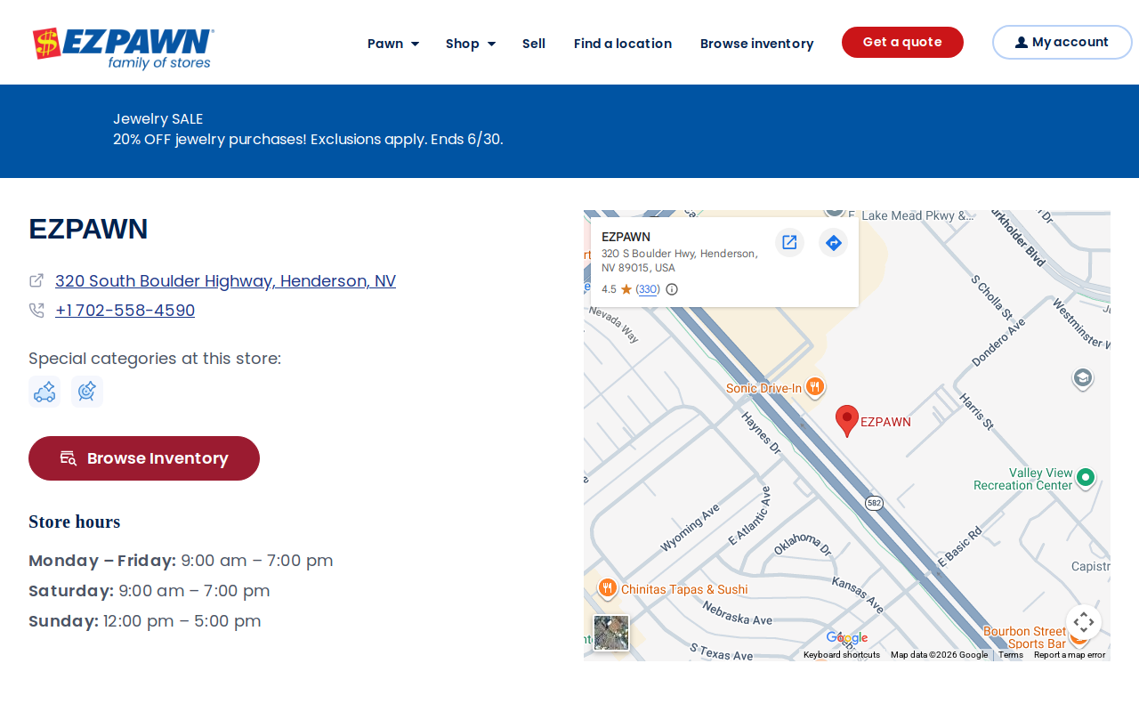Click the school marker on the map edge
1139x712 pixels.
point(1083,378)
